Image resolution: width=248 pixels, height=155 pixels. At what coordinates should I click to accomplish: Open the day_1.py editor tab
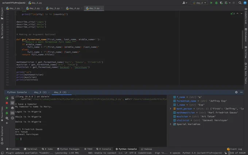point(14,8)
